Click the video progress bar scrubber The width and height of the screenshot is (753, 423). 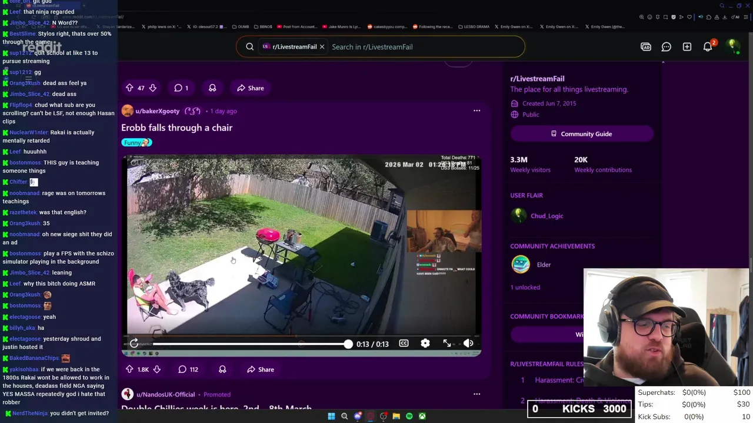click(348, 344)
